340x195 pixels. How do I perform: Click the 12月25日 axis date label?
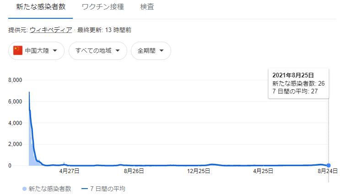point(199,171)
